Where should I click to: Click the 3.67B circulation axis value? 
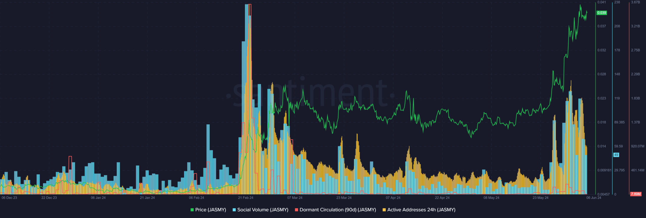[635, 2]
